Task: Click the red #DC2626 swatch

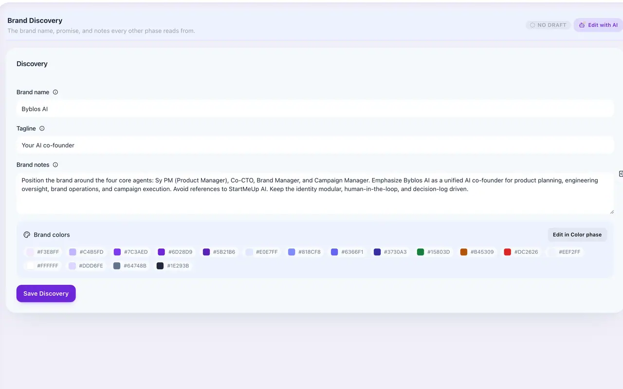Action: click(521, 252)
